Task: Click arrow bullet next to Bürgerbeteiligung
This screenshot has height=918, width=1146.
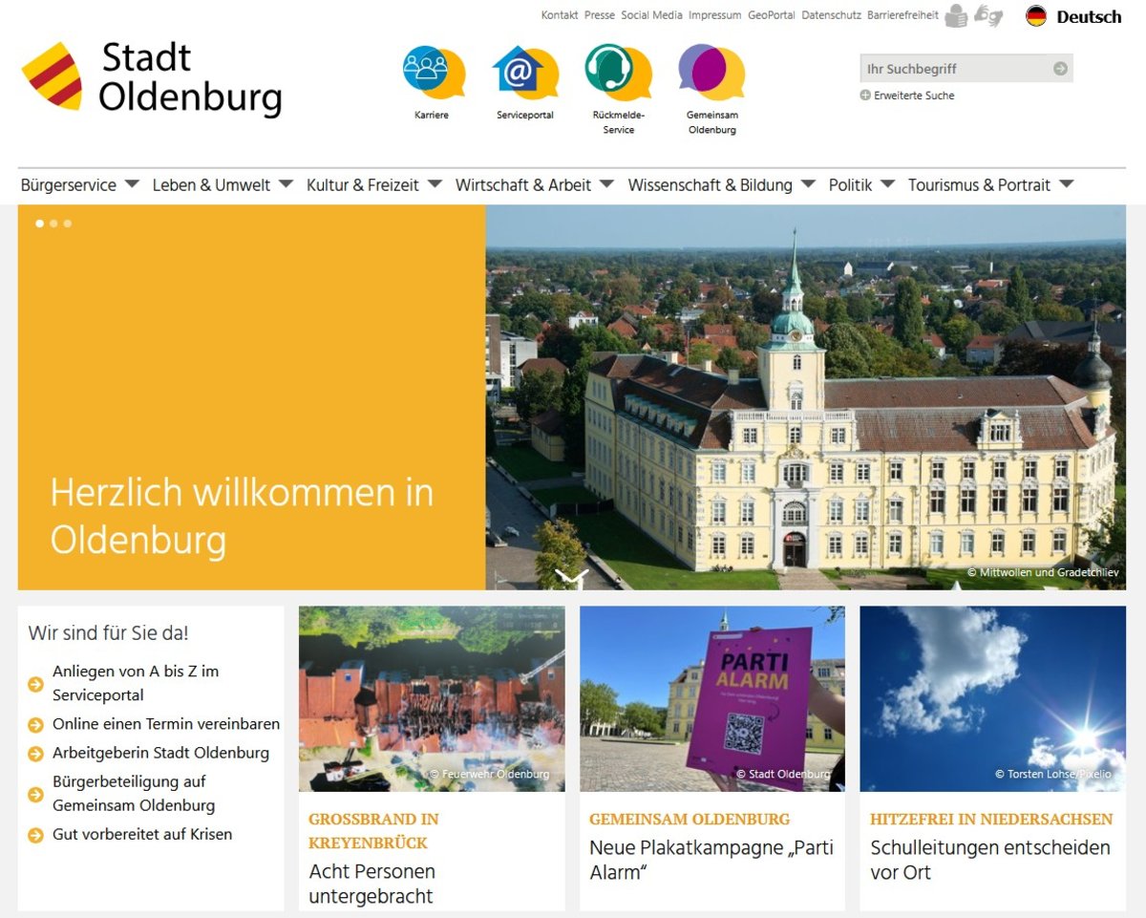Action: coord(35,795)
